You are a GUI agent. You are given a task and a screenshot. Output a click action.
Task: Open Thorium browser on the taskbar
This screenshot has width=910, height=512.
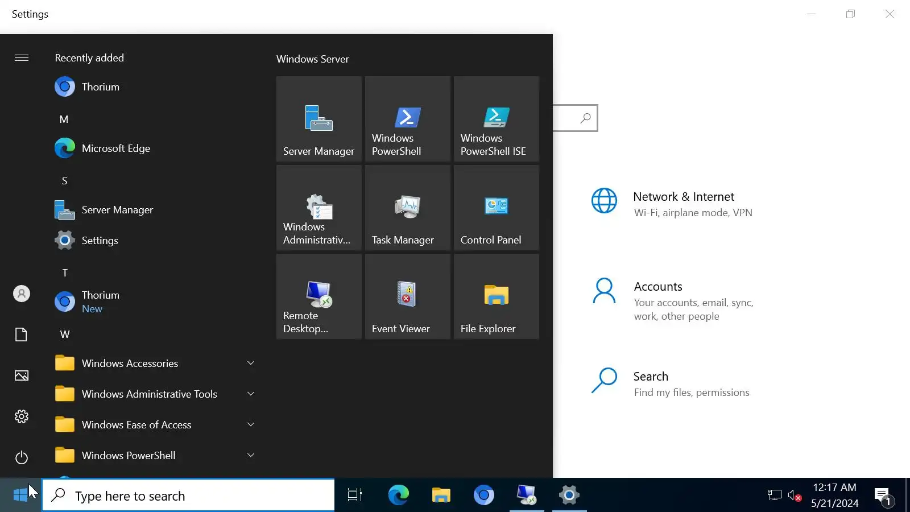pos(484,495)
